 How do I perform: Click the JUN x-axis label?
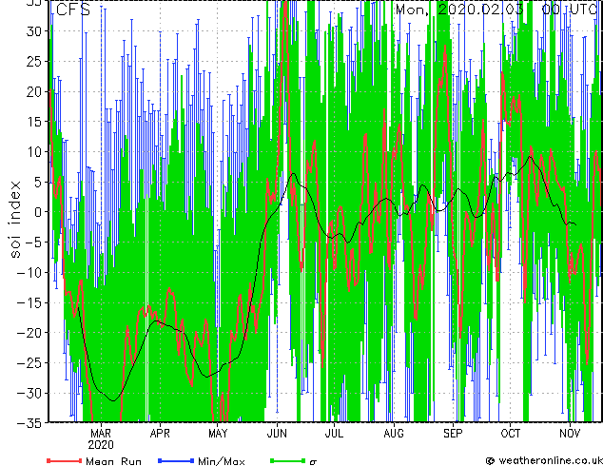pyautogui.click(x=277, y=434)
